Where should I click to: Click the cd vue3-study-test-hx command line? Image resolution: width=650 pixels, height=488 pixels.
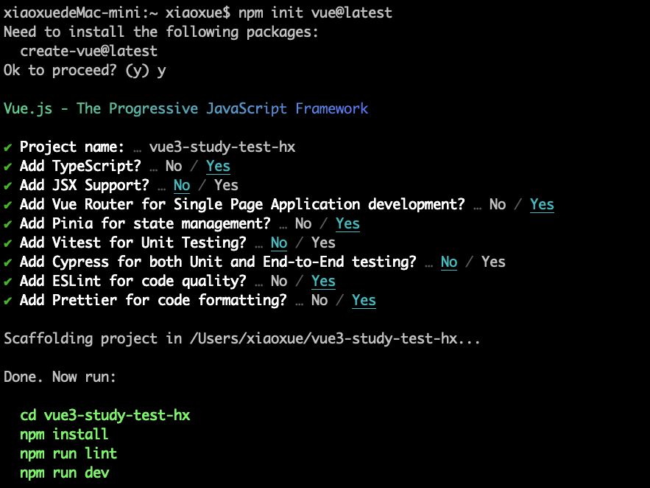point(105,415)
